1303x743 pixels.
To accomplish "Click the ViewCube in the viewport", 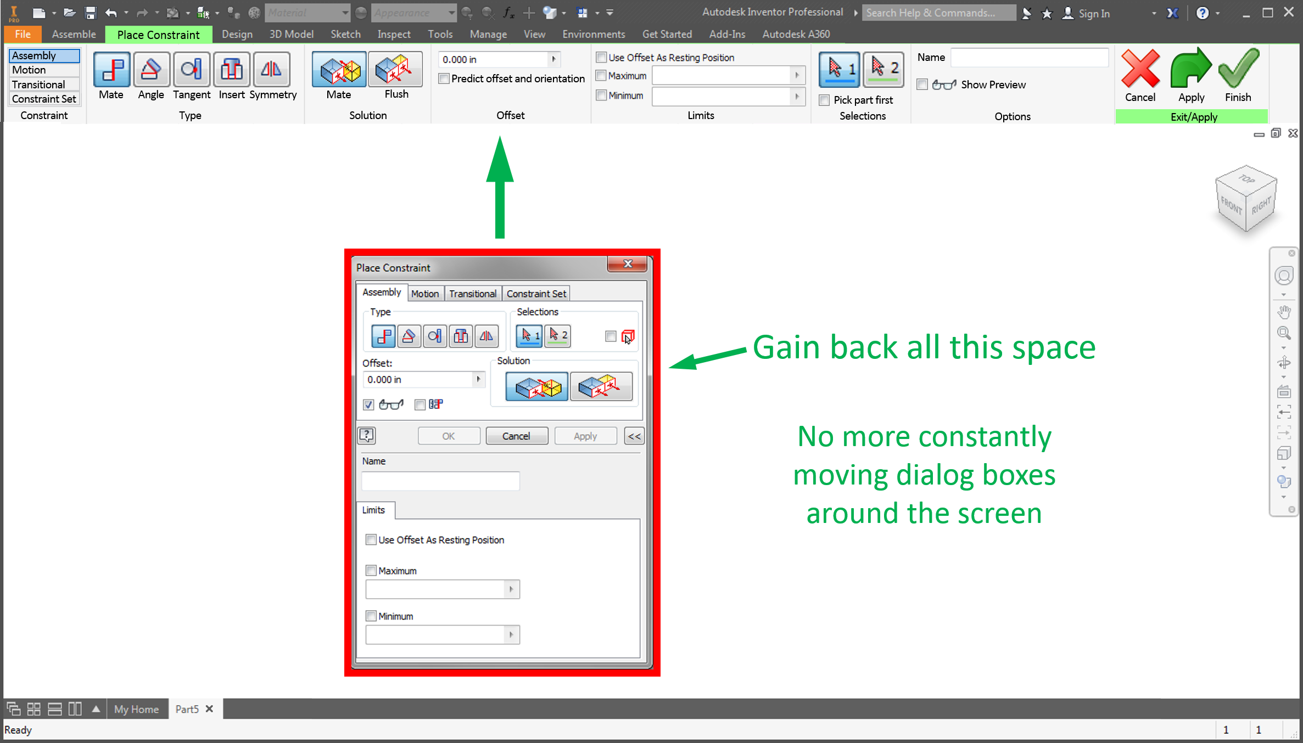I will click(1245, 199).
